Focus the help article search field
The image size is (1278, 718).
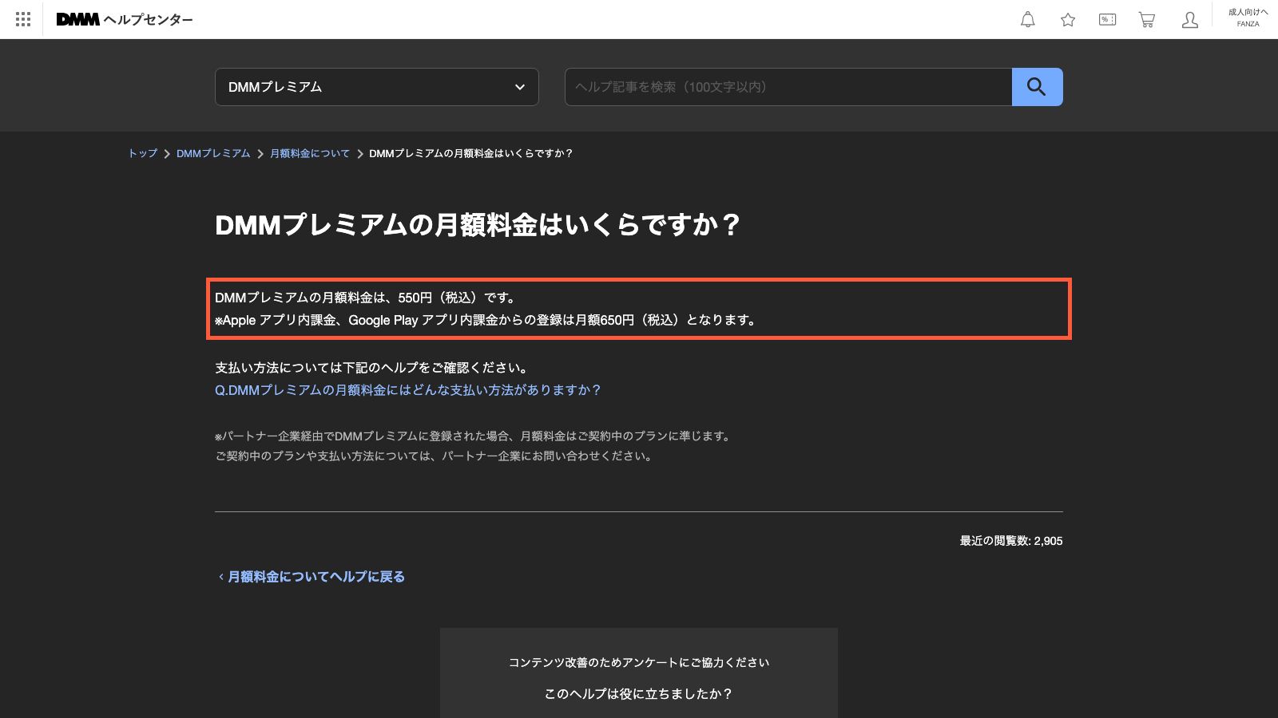tap(788, 87)
